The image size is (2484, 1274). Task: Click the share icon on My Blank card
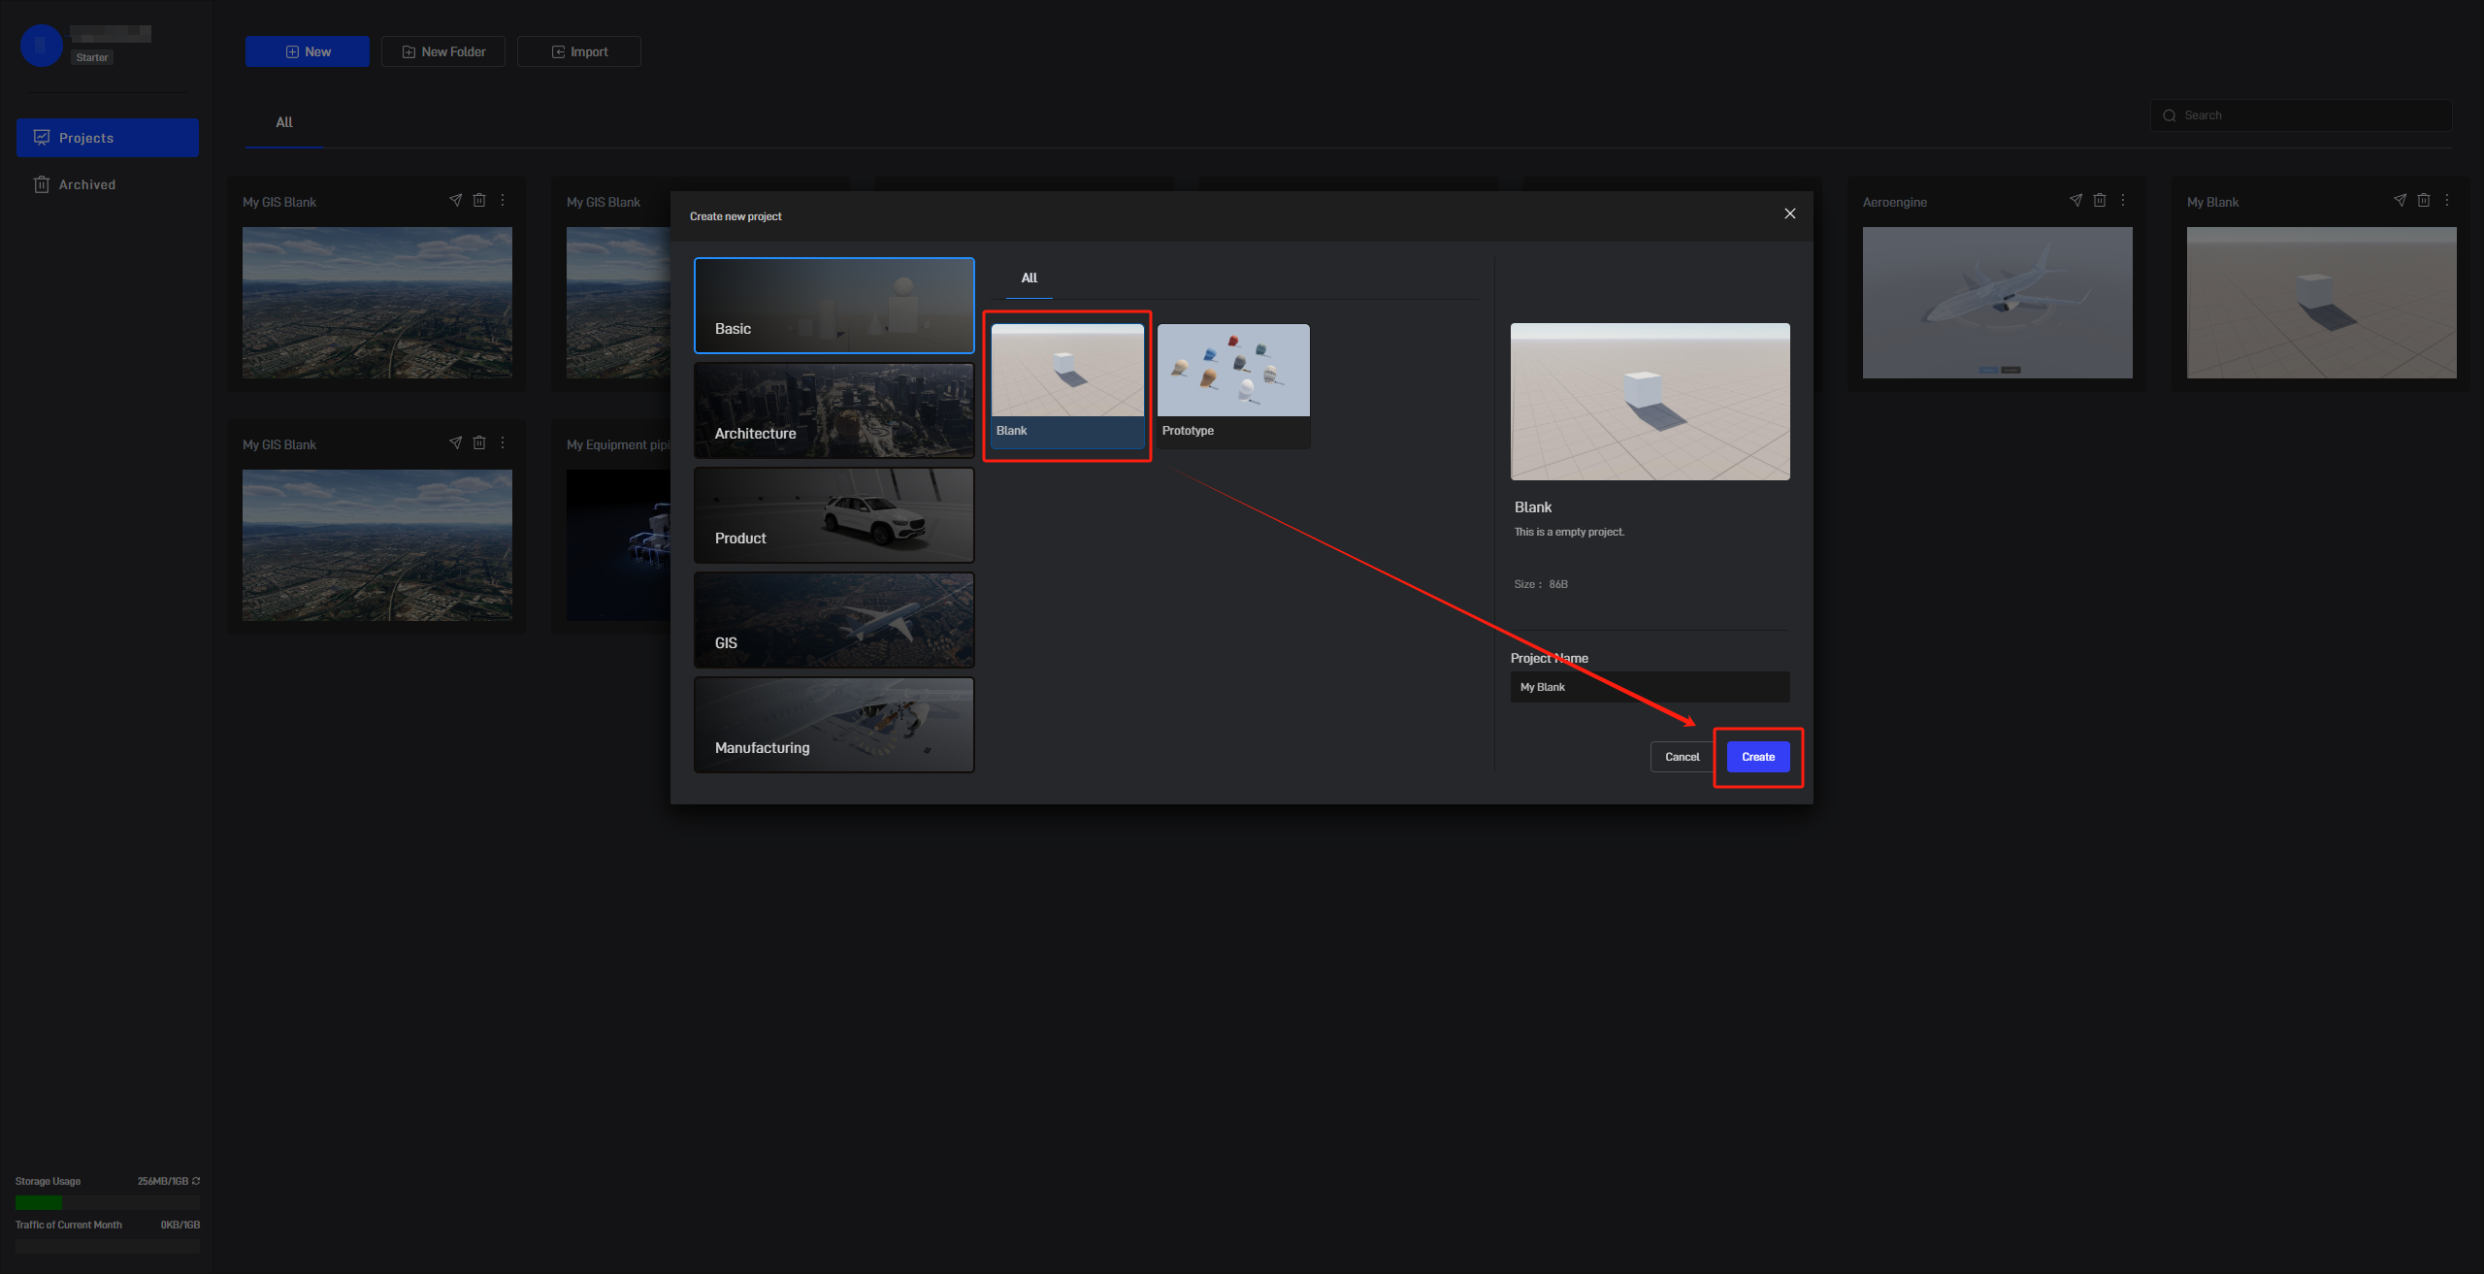[2400, 200]
